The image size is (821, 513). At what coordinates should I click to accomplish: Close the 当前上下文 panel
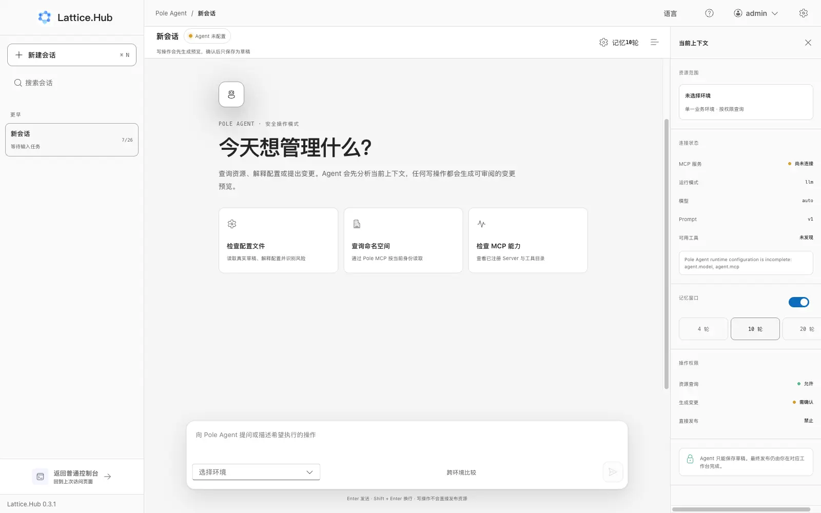pos(808,43)
